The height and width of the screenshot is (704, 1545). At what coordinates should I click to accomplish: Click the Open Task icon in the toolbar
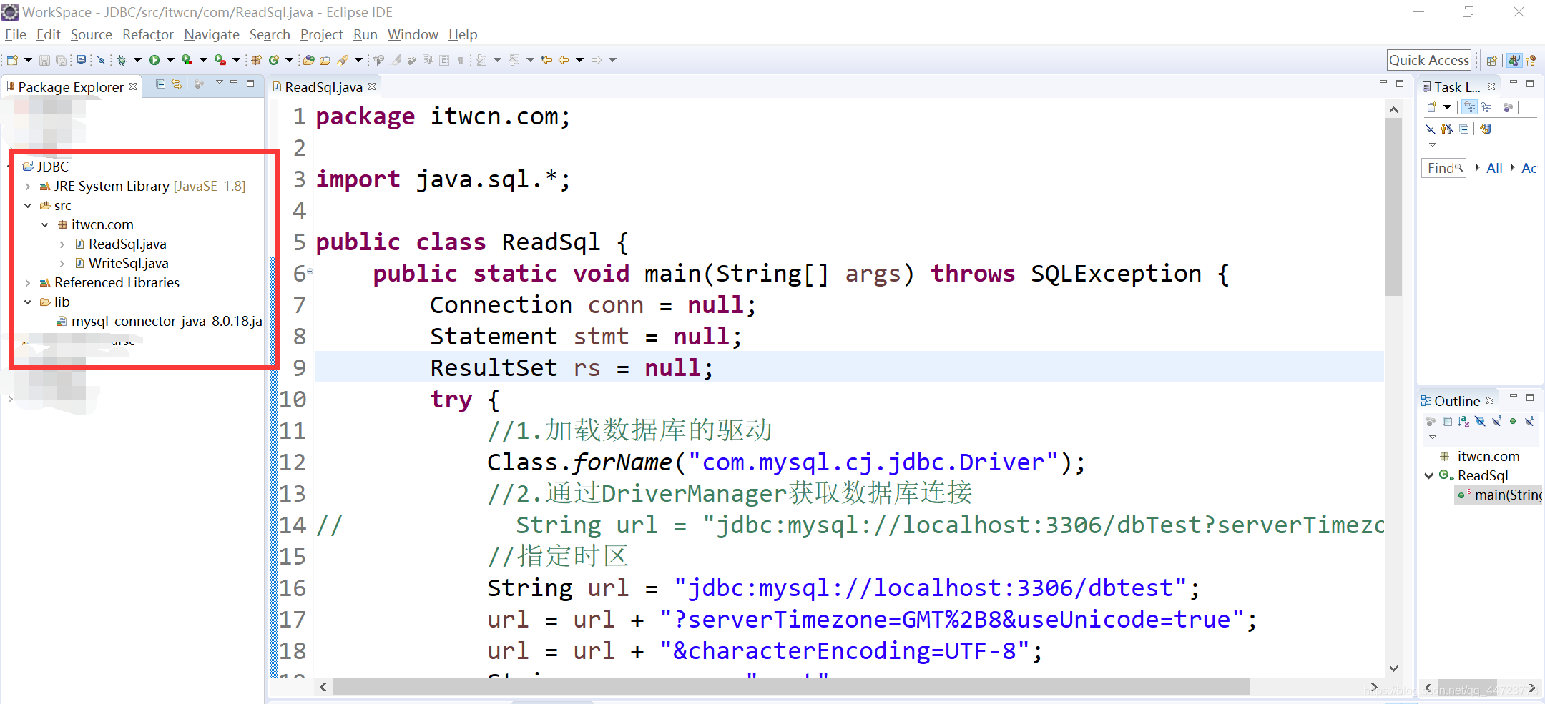[325, 60]
